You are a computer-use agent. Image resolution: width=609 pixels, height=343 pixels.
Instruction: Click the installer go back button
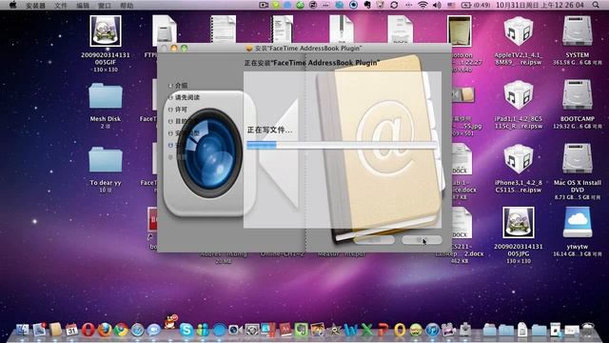374,240
